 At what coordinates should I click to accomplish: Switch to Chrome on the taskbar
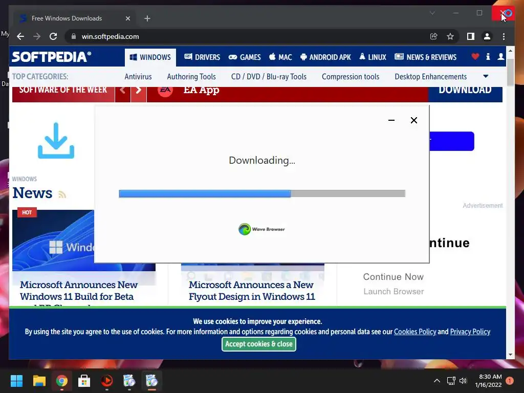(61, 381)
